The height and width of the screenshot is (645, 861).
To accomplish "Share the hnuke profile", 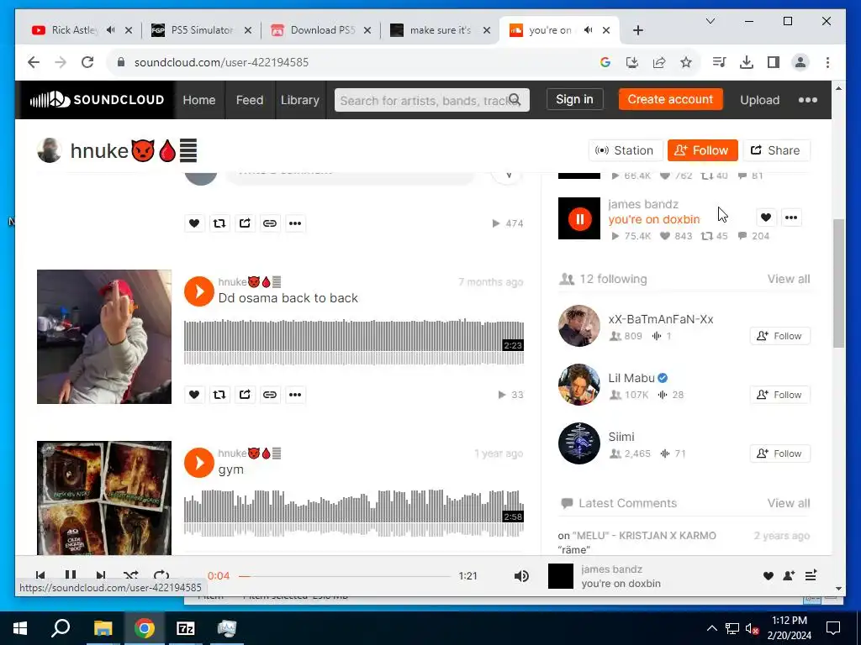I will (x=776, y=150).
